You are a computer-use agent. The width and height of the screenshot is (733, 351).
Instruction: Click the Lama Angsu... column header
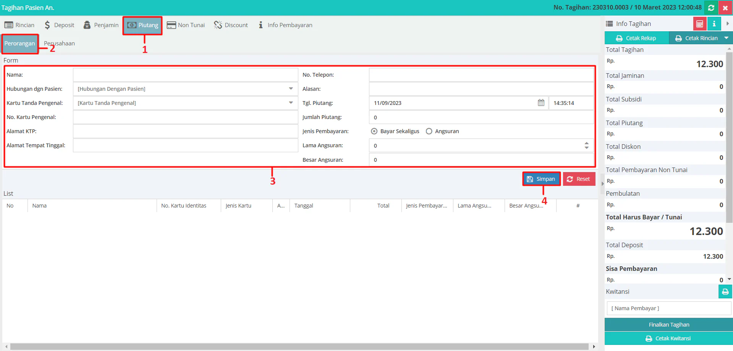[479, 206]
